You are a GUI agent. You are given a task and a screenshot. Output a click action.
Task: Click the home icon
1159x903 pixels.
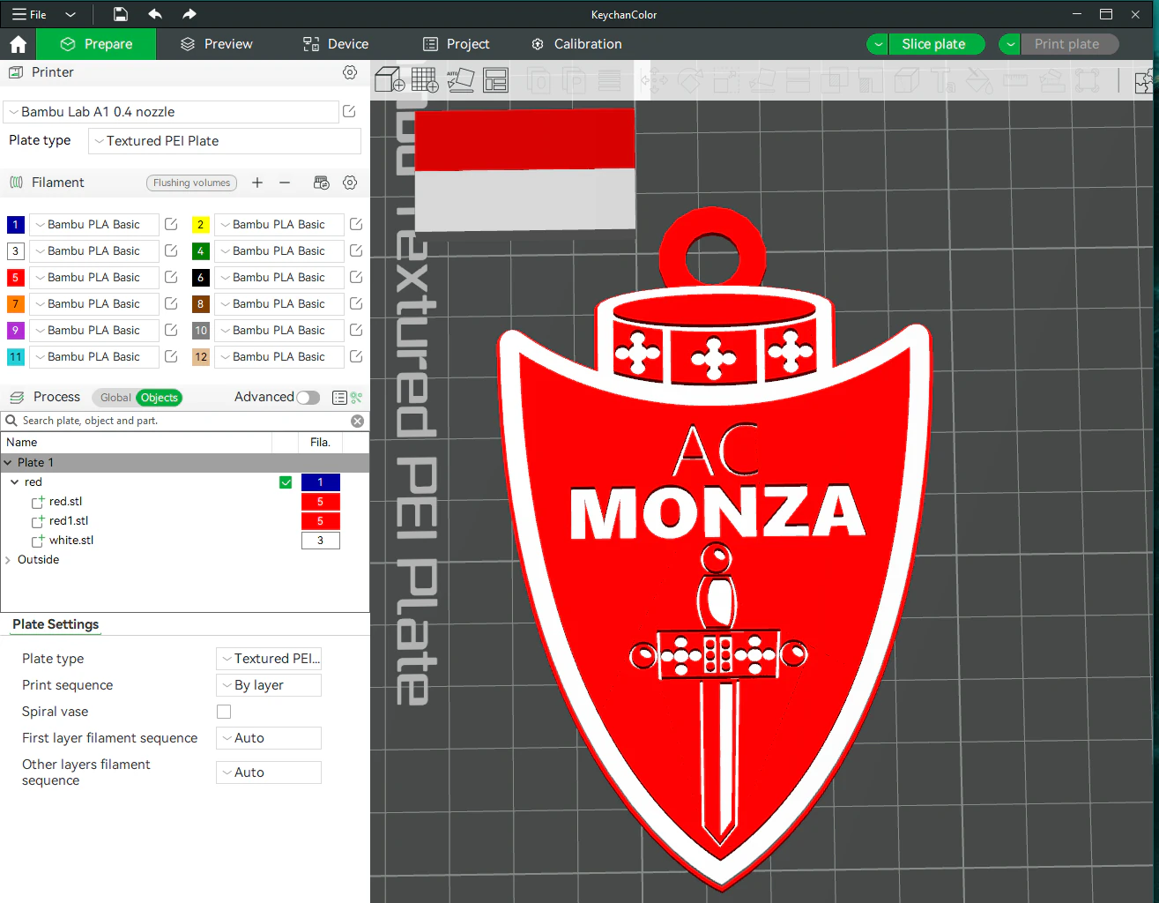(x=18, y=44)
